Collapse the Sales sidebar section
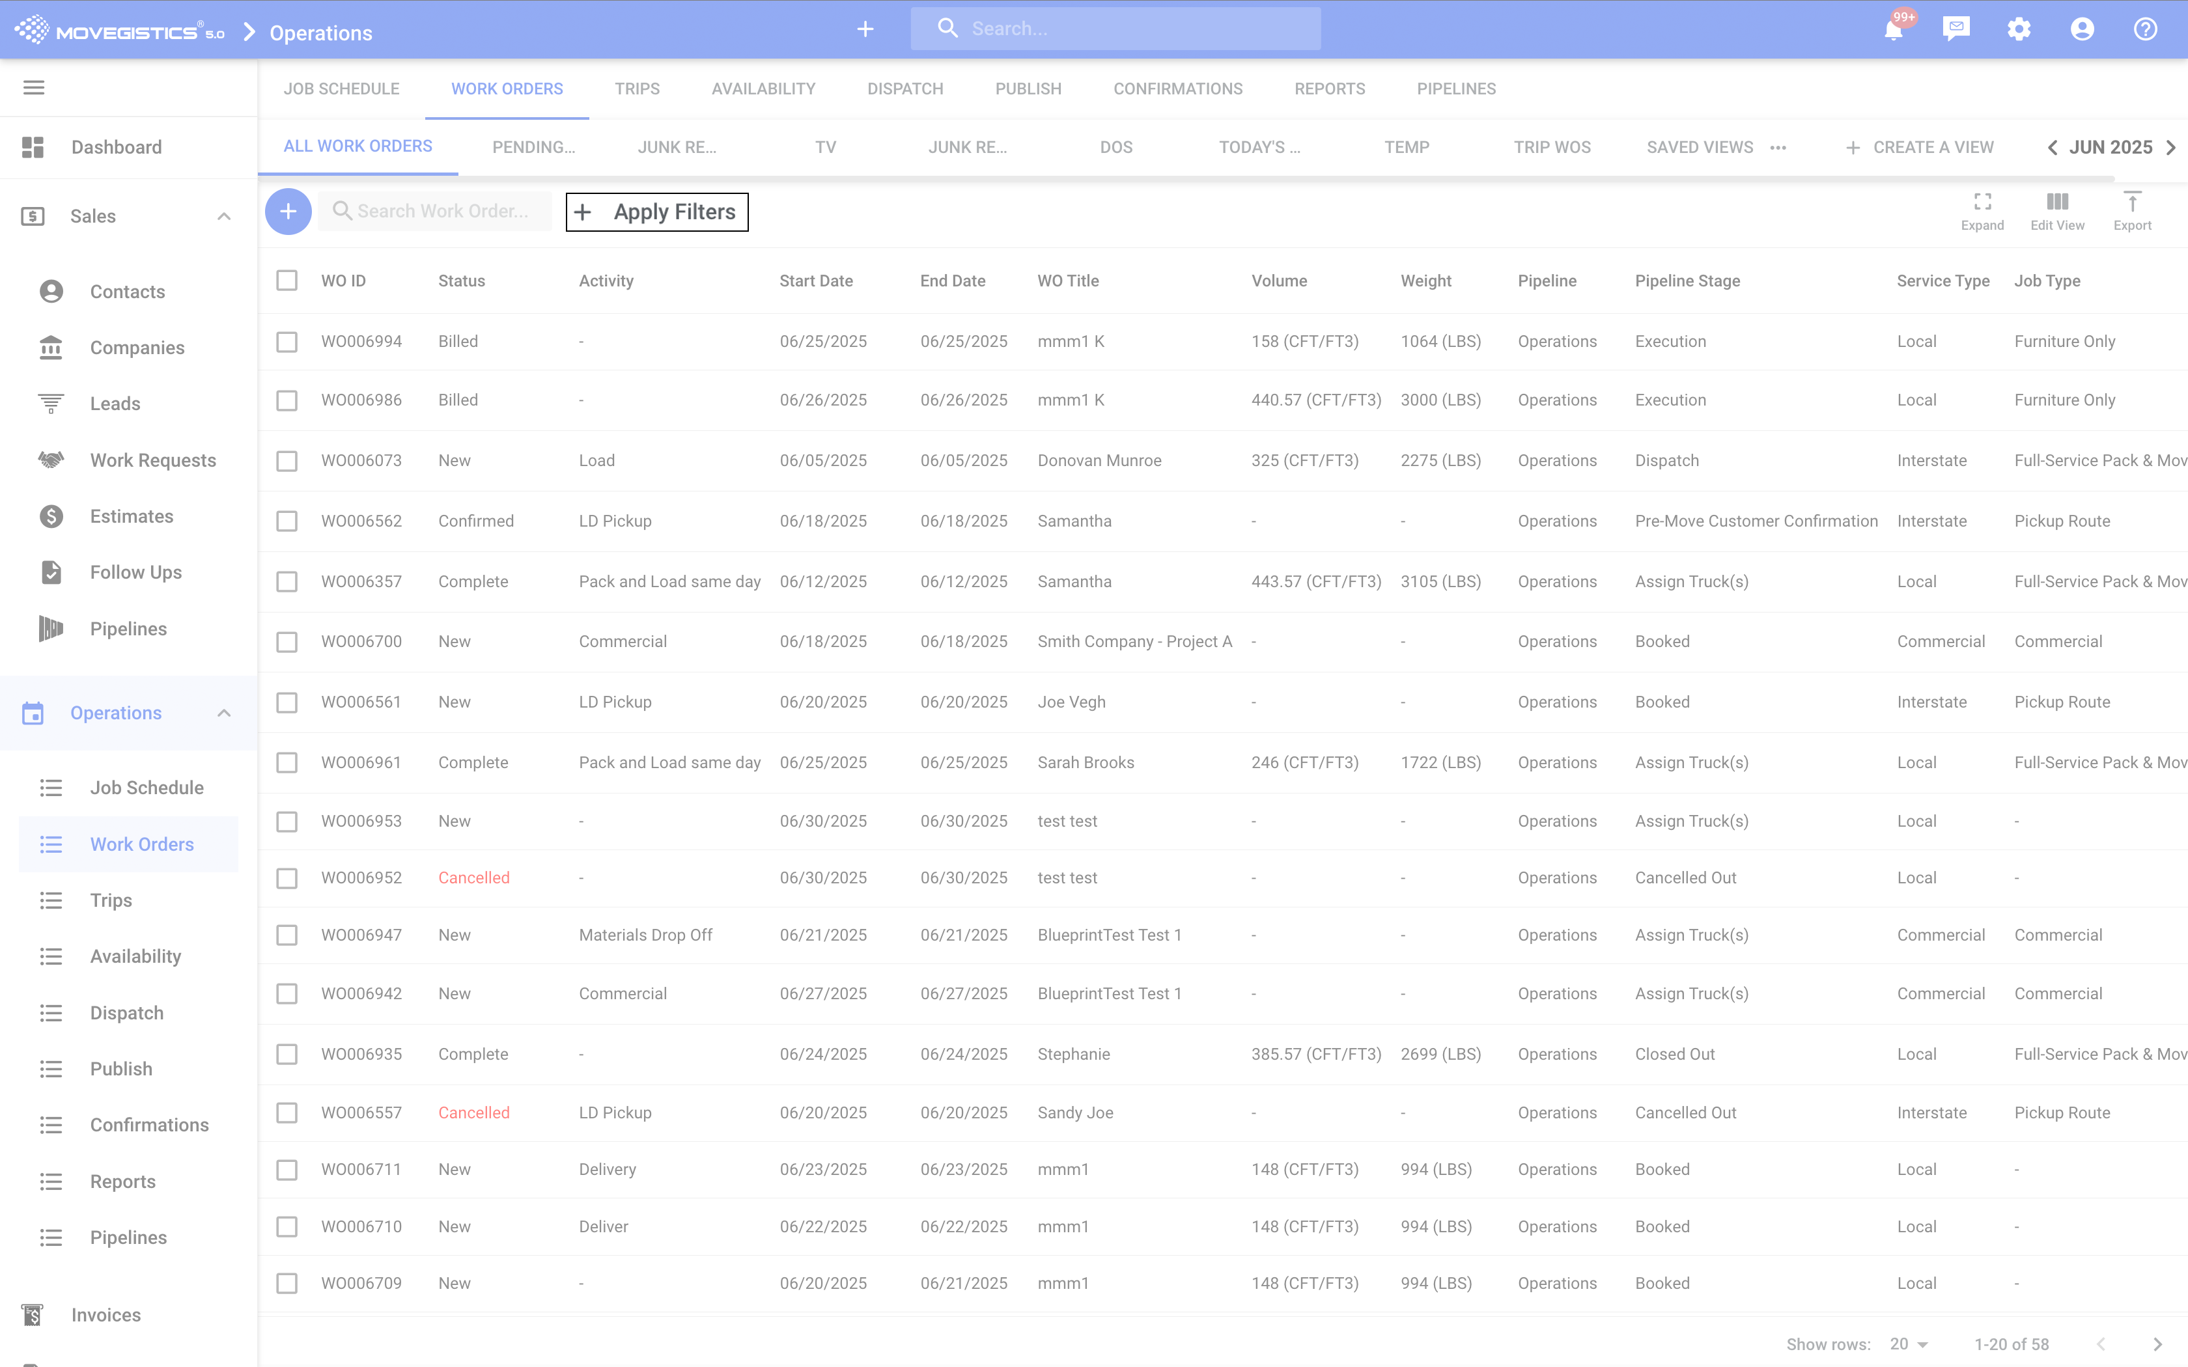Screen dimensions: 2188x1367 tap(224, 216)
